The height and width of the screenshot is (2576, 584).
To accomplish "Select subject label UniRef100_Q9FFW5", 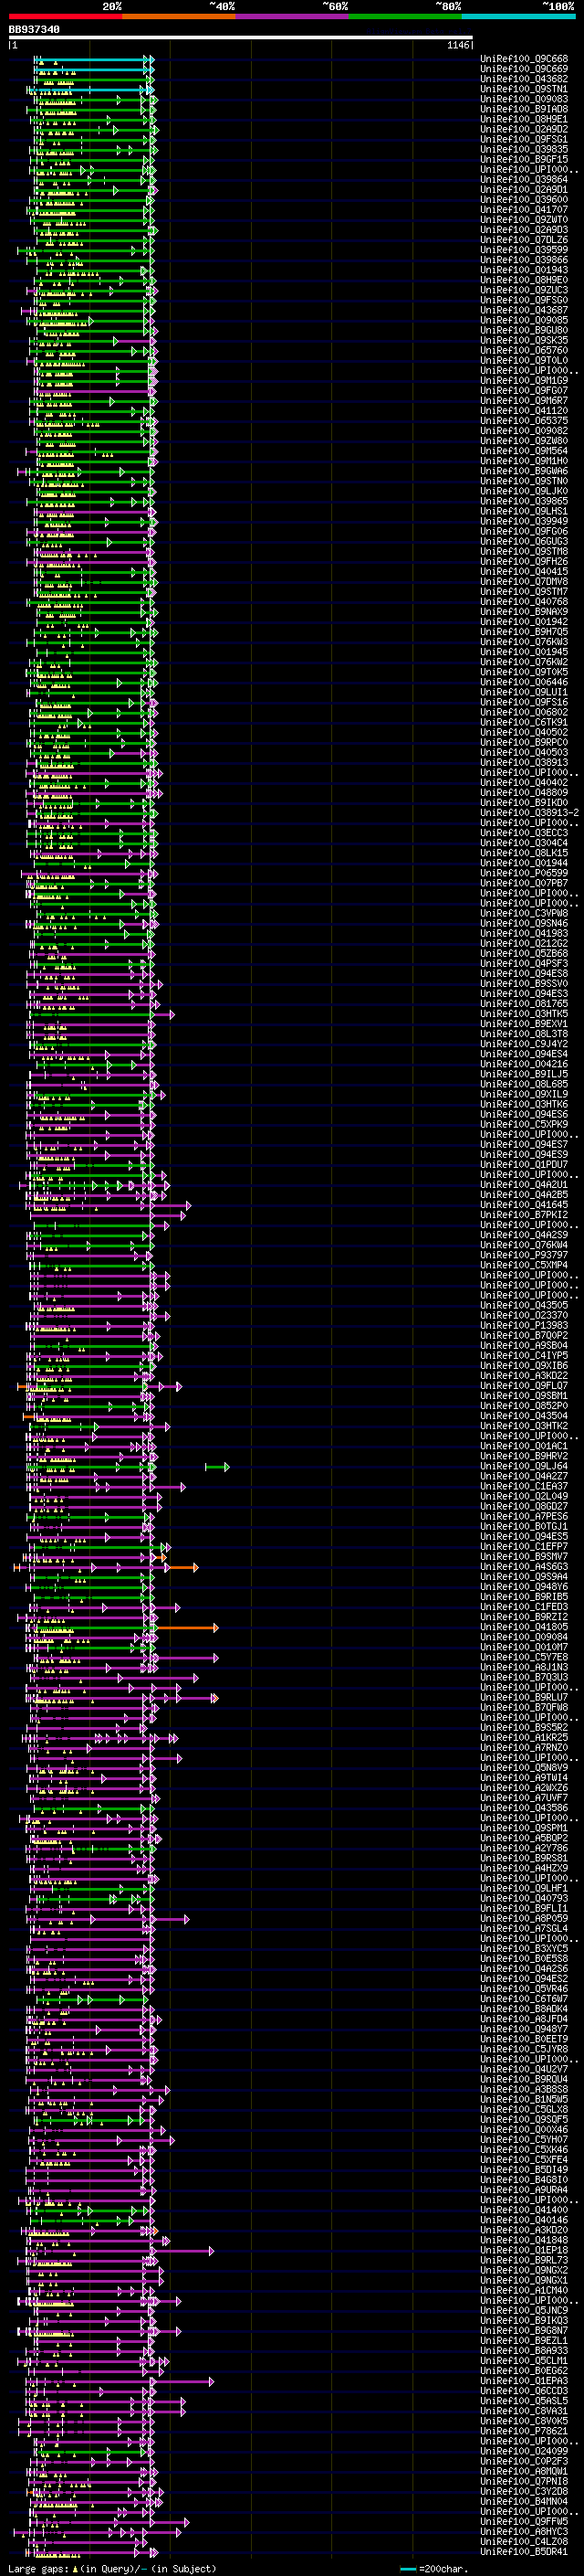I will (524, 2521).
